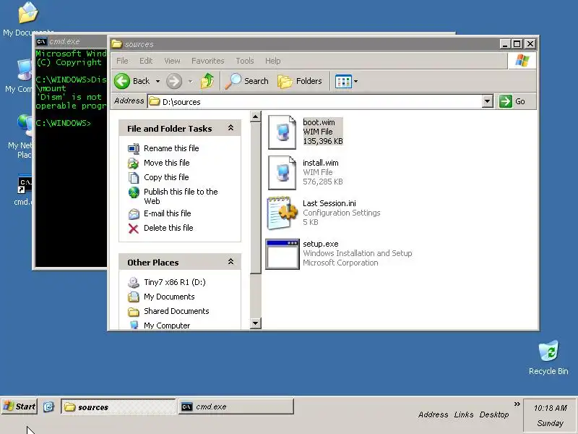Click Move this file
Screen dimensions: 578x434
tap(167, 162)
